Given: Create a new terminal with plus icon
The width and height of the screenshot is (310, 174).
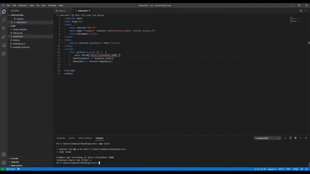Looking at the screenshot, I should [x=285, y=138].
